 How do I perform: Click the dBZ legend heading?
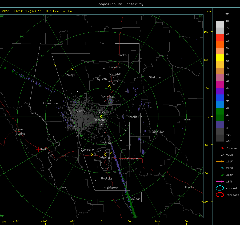point(226,14)
